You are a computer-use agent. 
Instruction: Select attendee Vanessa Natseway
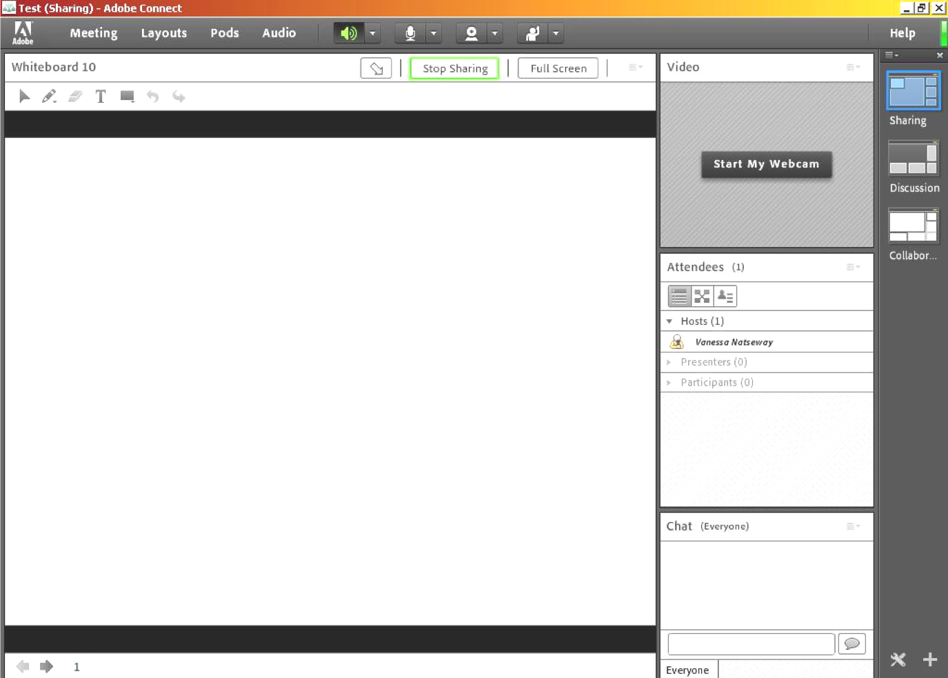click(734, 342)
